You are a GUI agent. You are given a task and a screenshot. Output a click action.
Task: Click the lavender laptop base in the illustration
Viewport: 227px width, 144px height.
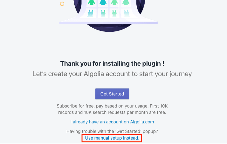pyautogui.click(x=108, y=23)
